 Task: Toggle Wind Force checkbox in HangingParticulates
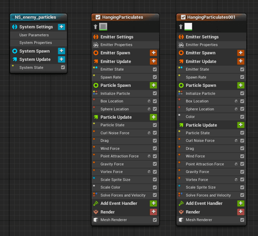coord(155,148)
